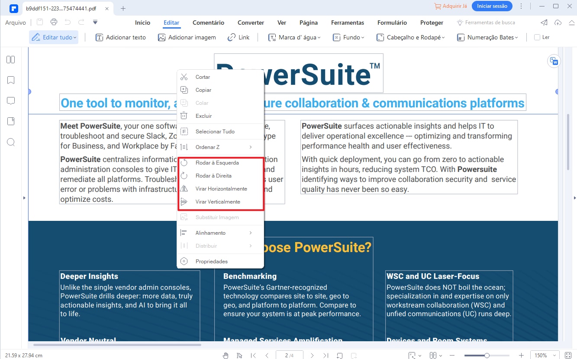Choose Selecionar Tudo in context menu
This screenshot has width=577, height=359.
(x=220, y=132)
